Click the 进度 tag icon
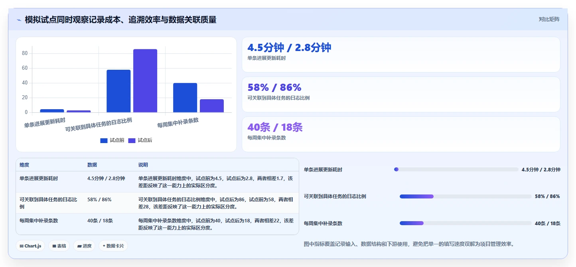 79,246
